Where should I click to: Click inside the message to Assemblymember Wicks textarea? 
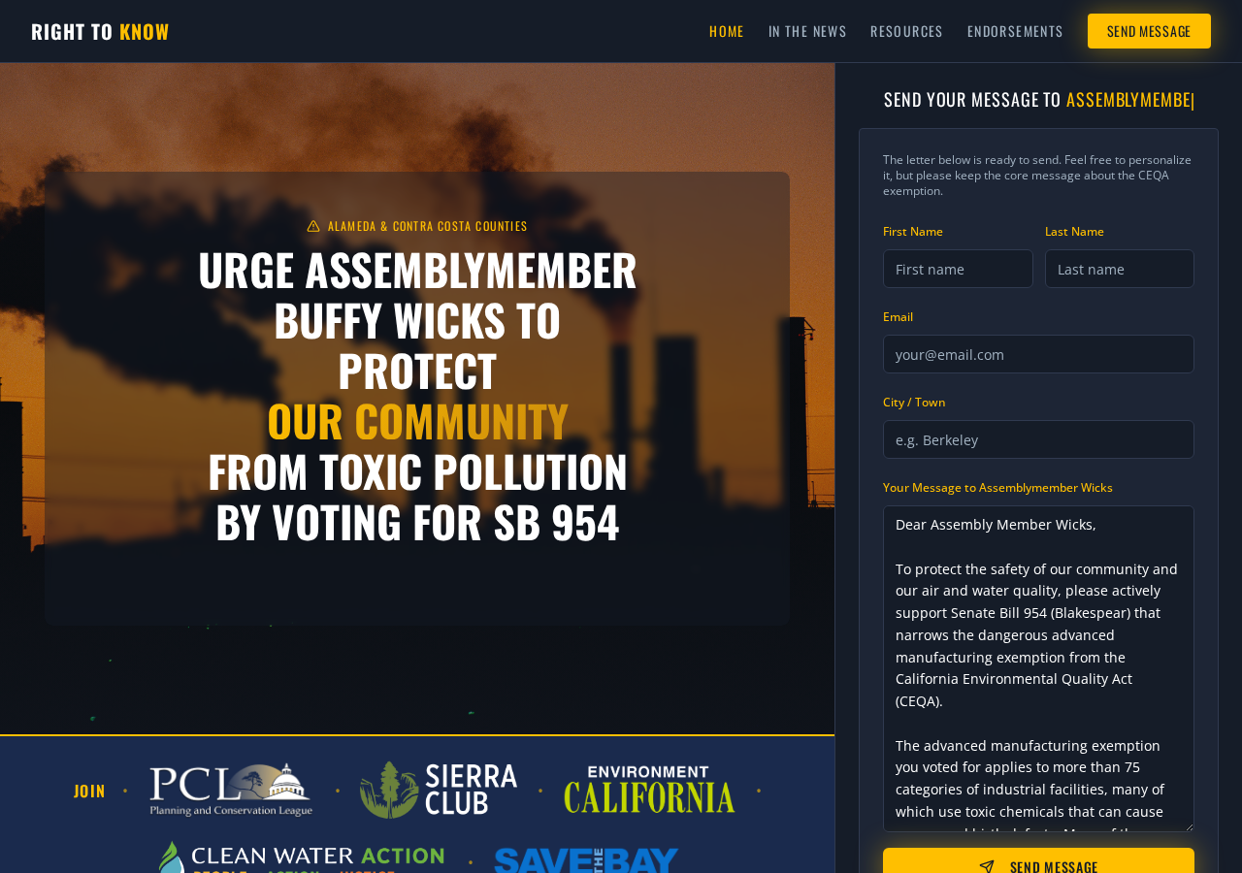[x=1038, y=668]
